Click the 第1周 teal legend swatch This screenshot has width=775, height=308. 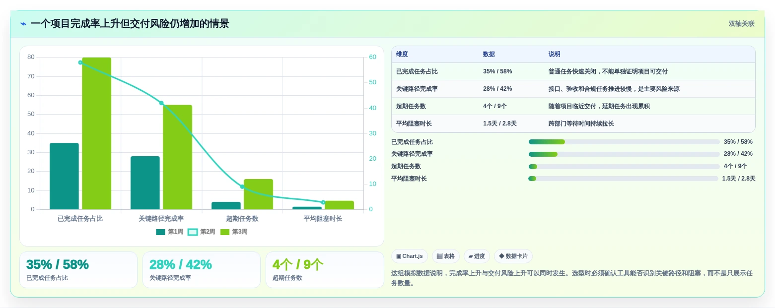[x=160, y=232]
